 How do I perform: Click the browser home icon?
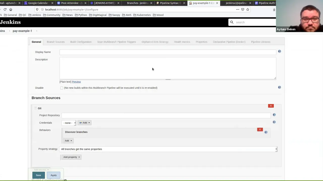[x=11, y=10]
